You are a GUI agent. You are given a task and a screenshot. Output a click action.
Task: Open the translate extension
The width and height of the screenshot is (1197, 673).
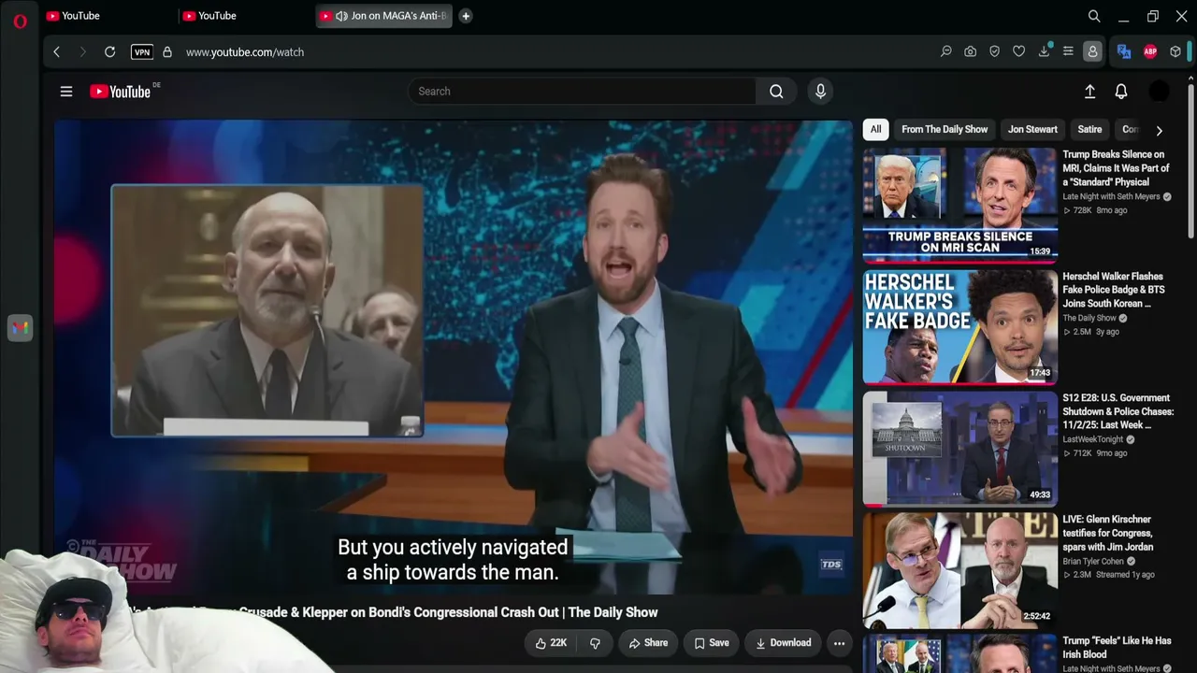pyautogui.click(x=1124, y=52)
